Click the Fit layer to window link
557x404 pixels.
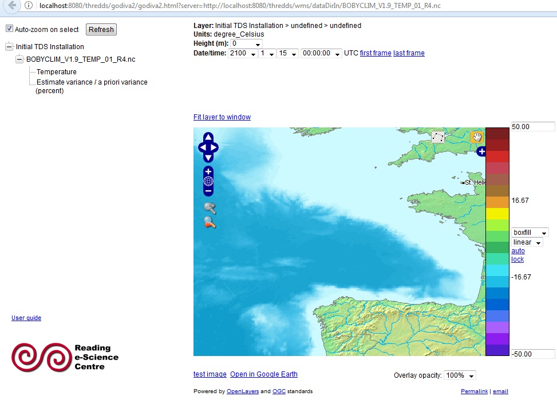222,117
